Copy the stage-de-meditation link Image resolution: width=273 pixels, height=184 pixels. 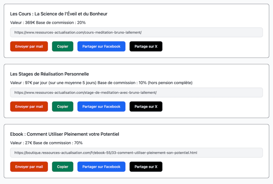pyautogui.click(x=62, y=106)
